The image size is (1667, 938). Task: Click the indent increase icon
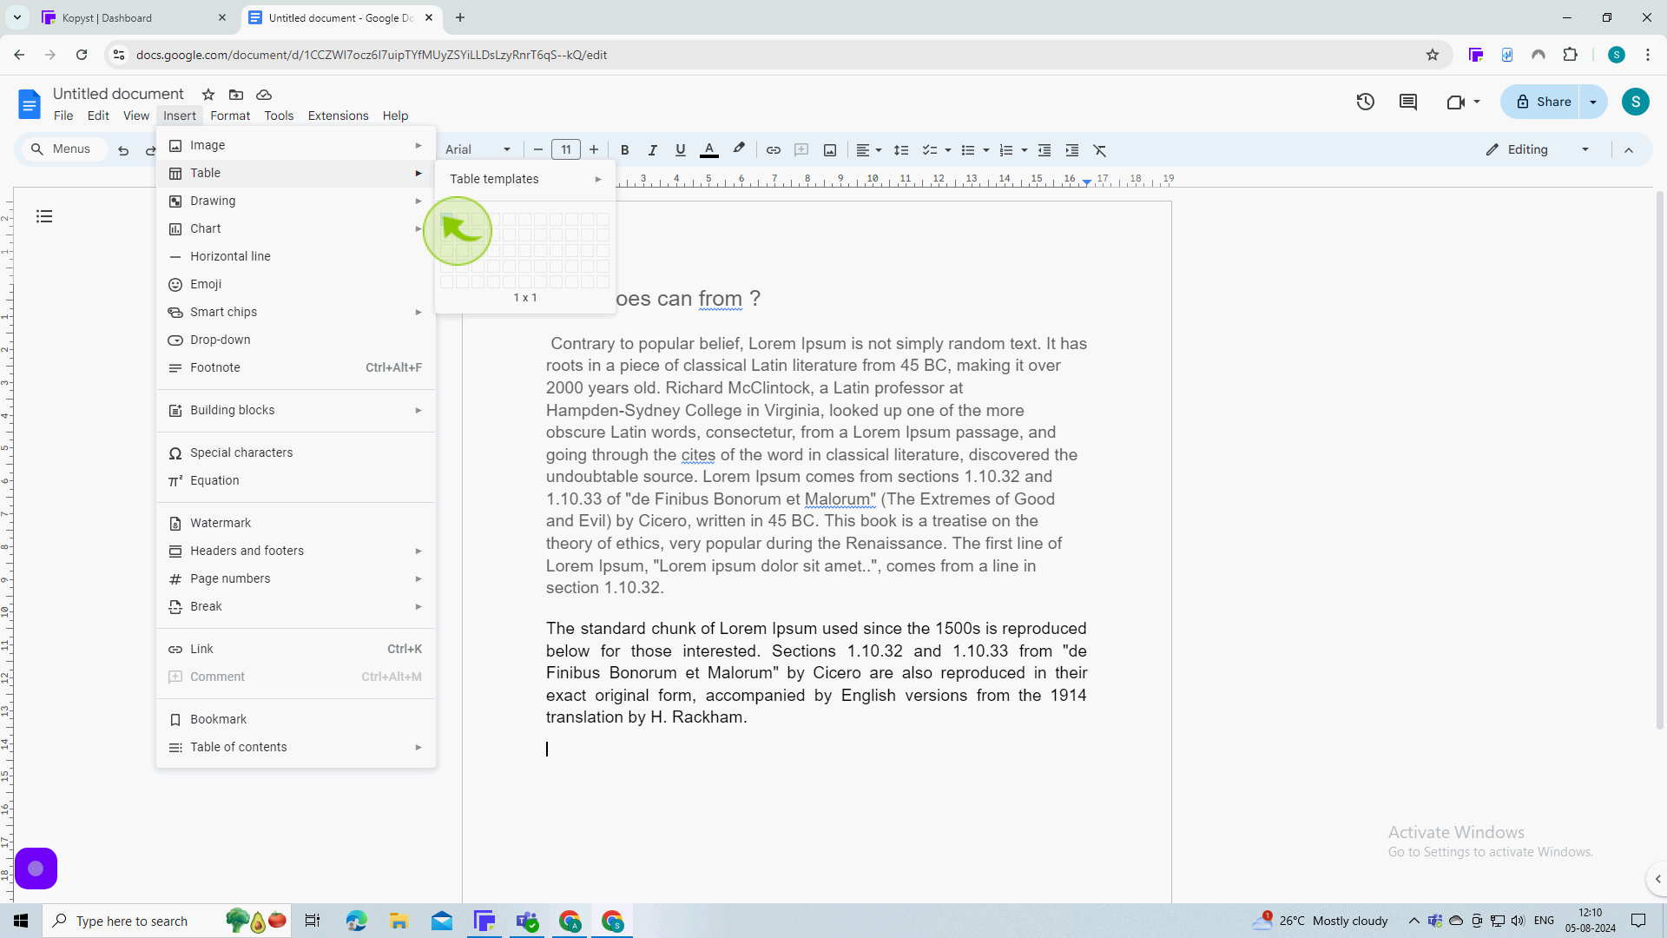(1071, 149)
